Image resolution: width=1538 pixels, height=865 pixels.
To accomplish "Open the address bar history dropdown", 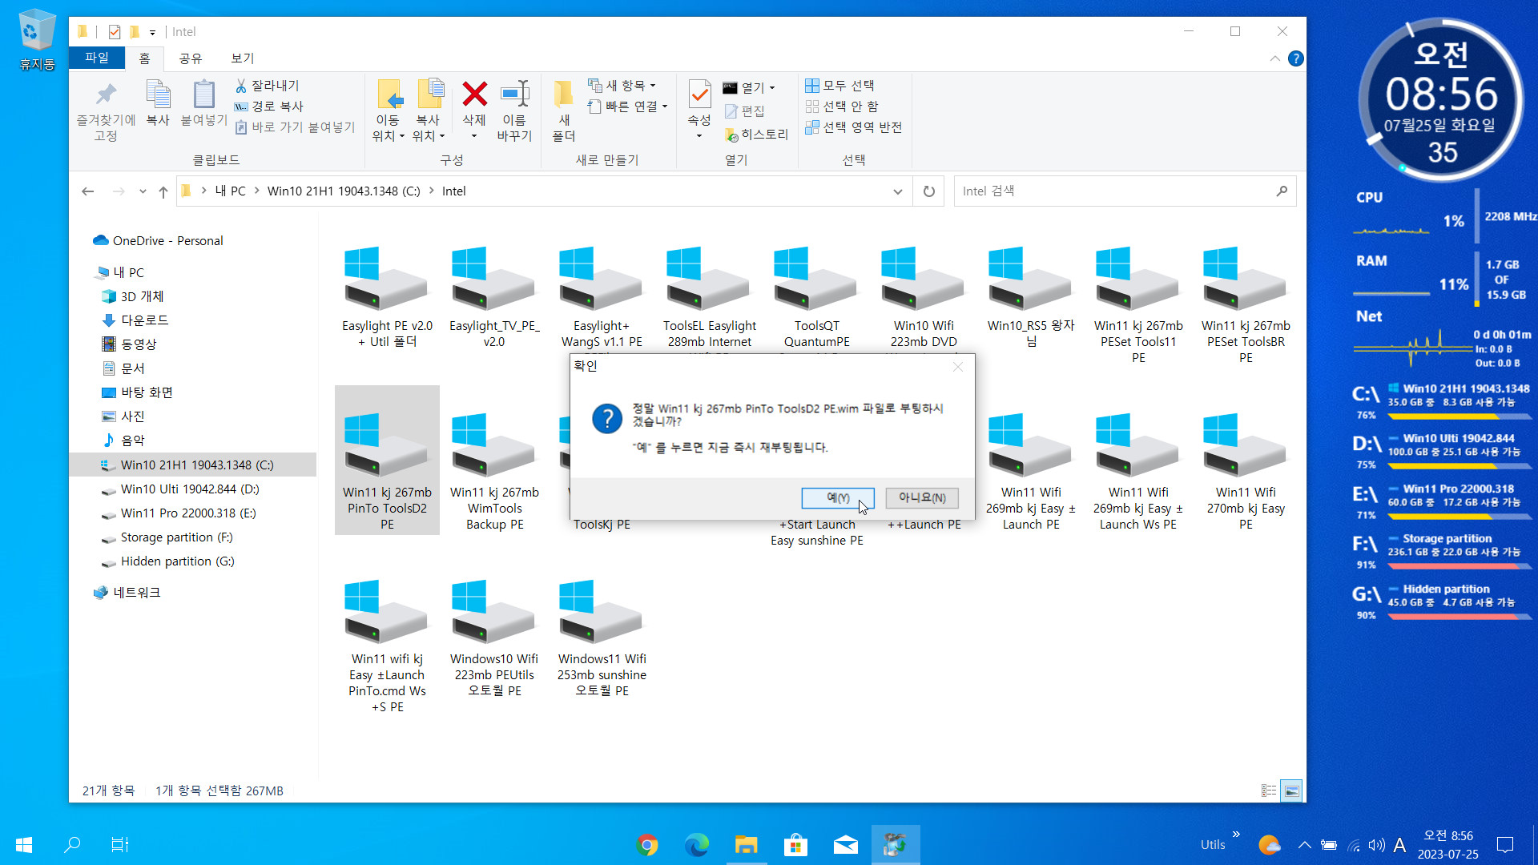I will pyautogui.click(x=898, y=191).
